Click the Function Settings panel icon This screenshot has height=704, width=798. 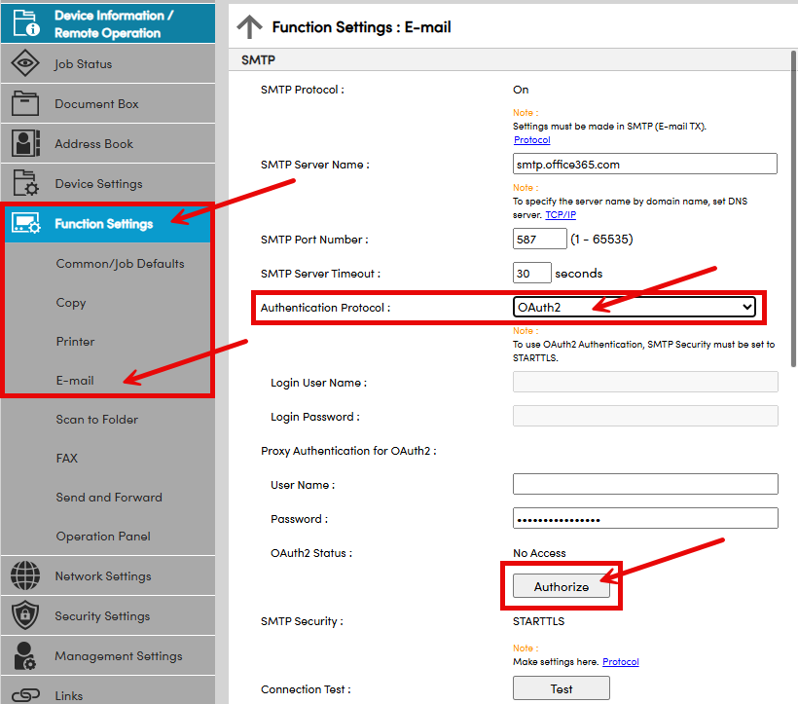click(x=25, y=223)
